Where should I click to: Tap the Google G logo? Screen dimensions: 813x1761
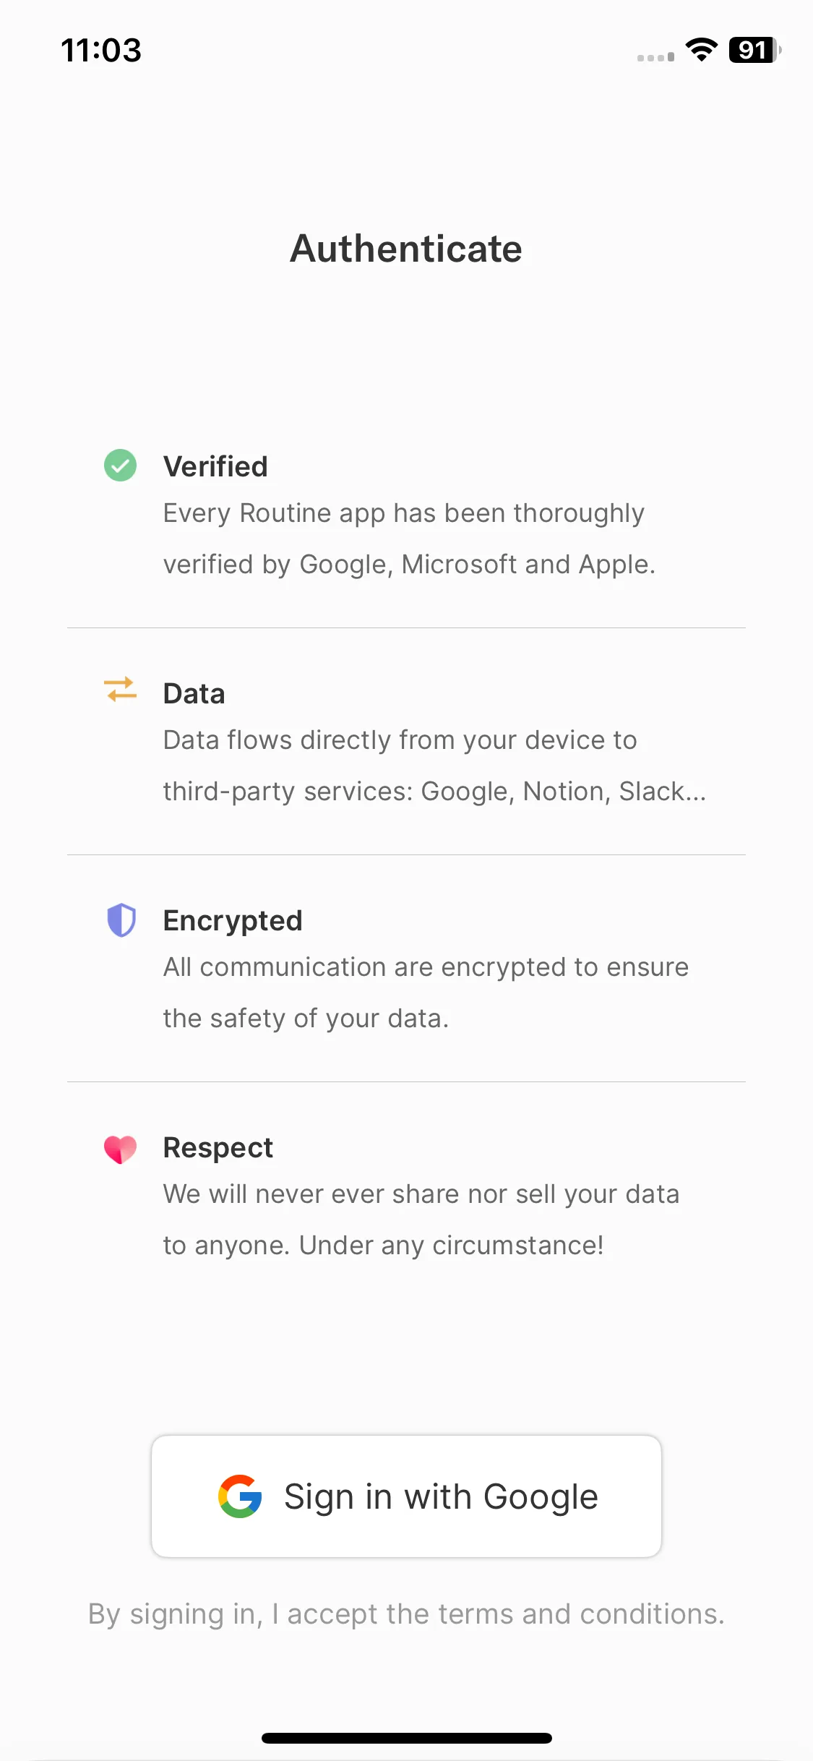[x=240, y=1496]
